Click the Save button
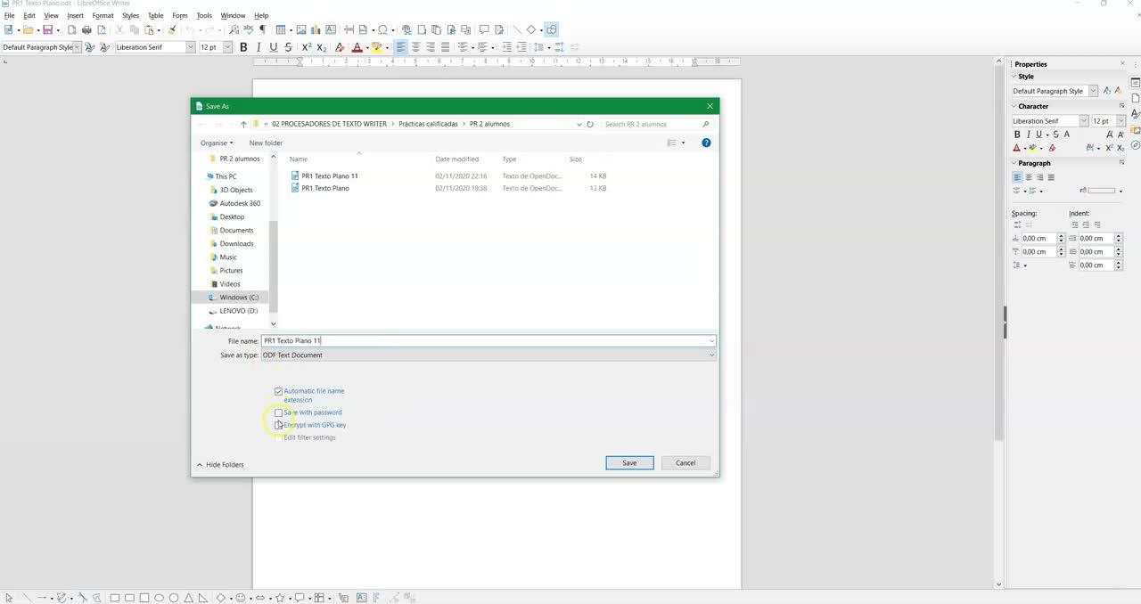This screenshot has height=604, width=1141. (629, 463)
